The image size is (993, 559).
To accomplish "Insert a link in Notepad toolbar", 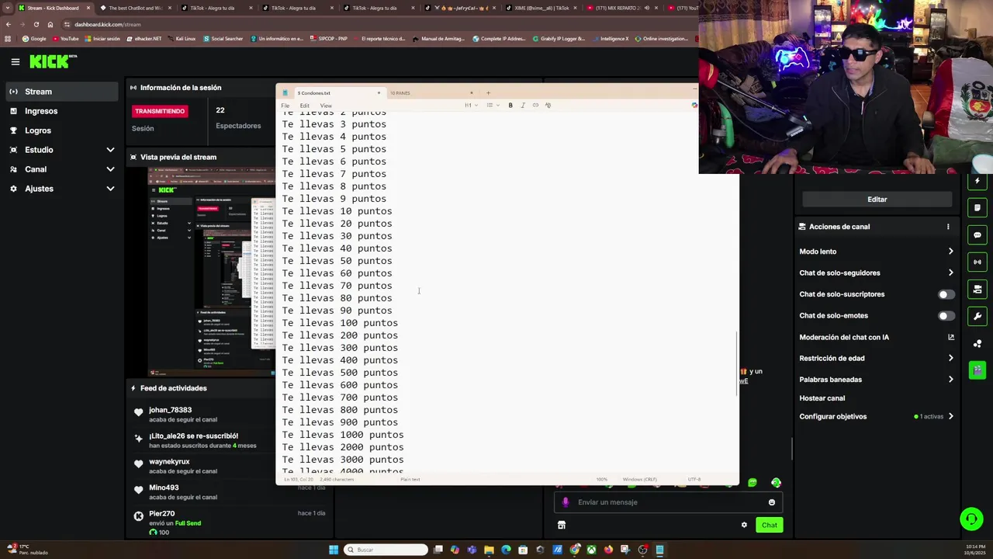I will (x=535, y=106).
